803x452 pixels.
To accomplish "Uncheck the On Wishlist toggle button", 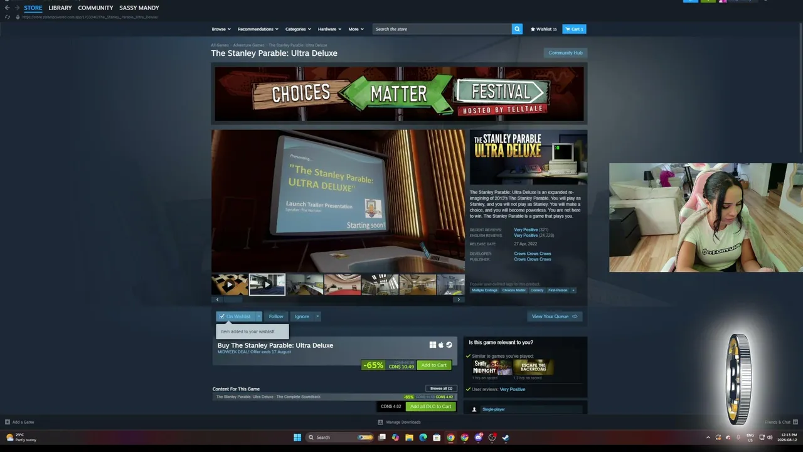I will click(235, 316).
